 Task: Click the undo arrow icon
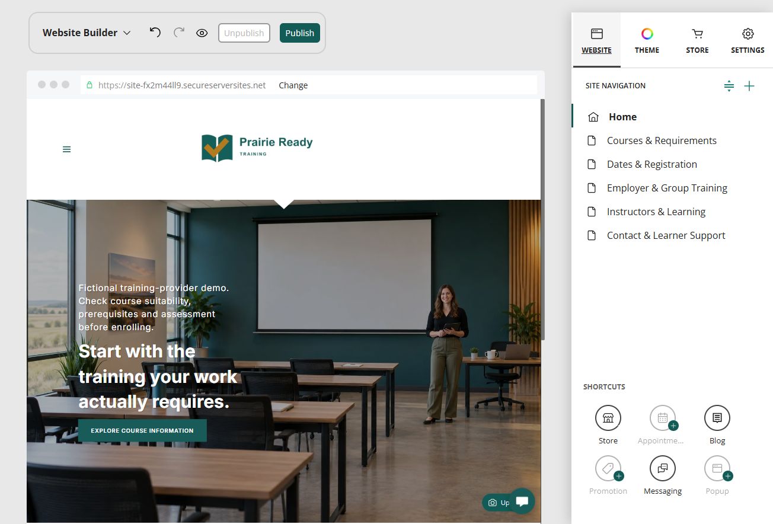155,33
